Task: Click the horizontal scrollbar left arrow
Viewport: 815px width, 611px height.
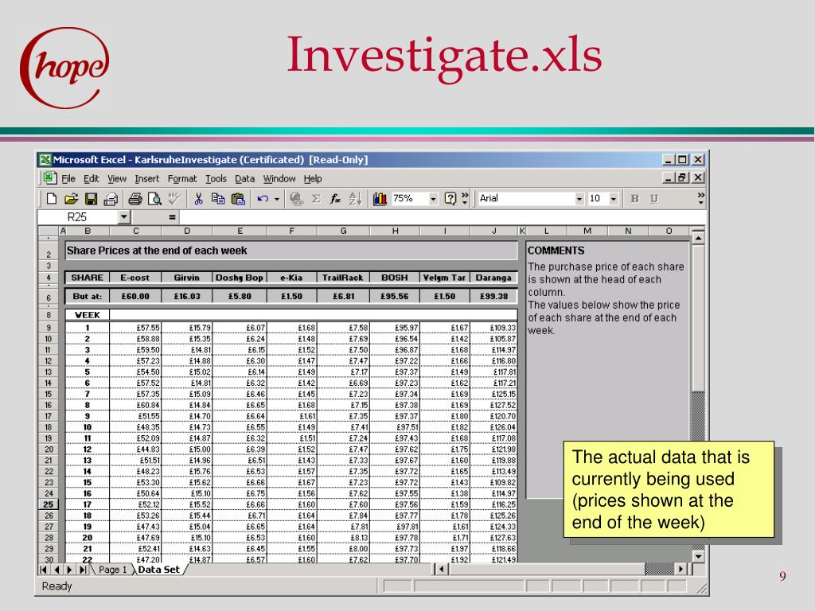Action: point(441,570)
